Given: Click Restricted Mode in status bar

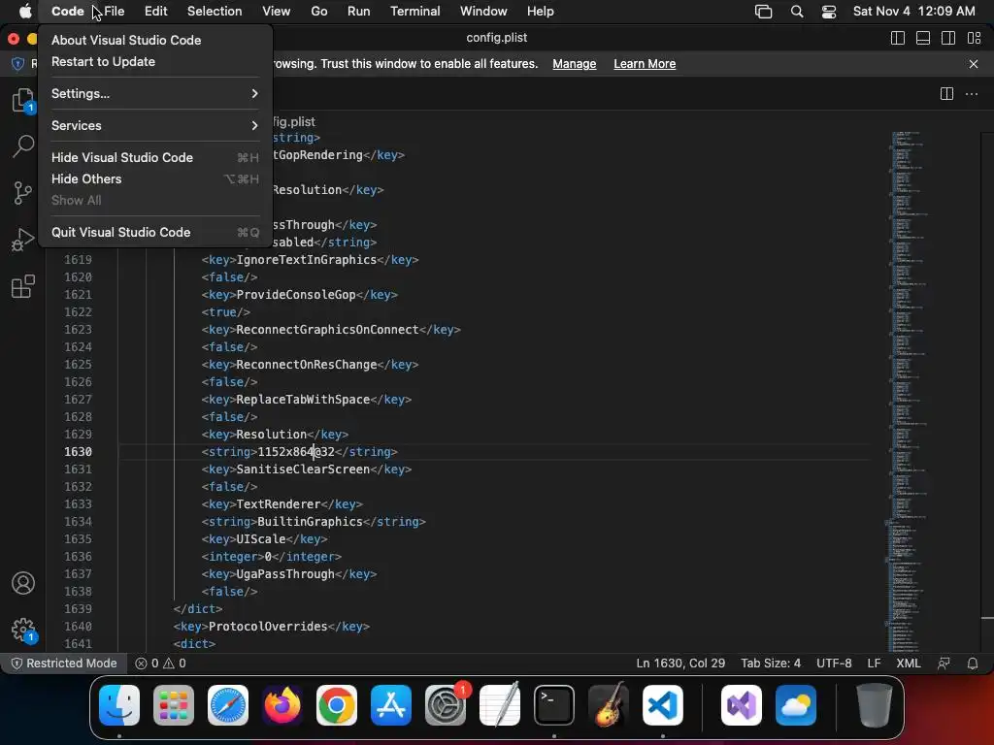Looking at the screenshot, I should pyautogui.click(x=64, y=664).
